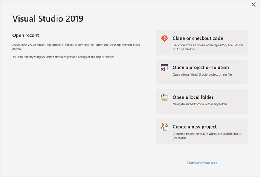The width and height of the screenshot is (260, 177).
Task: Click the Visual Studio open project icon
Action: (x=165, y=68)
